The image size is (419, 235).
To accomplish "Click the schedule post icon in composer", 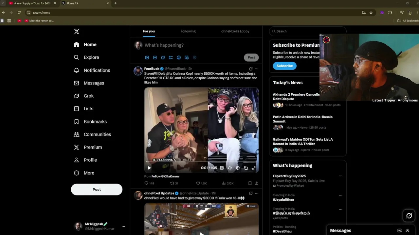I will (x=187, y=57).
